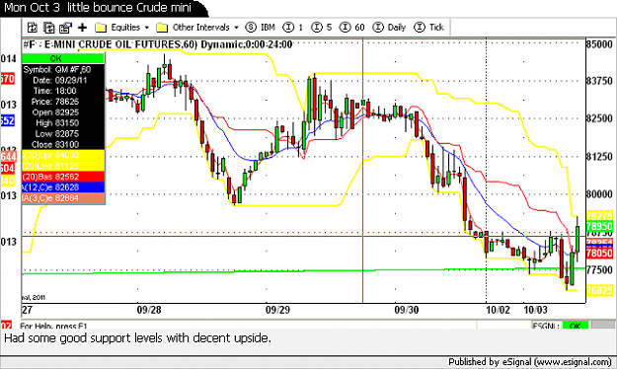Click the Equities folder icon
617x369 pixels.
click(101, 28)
